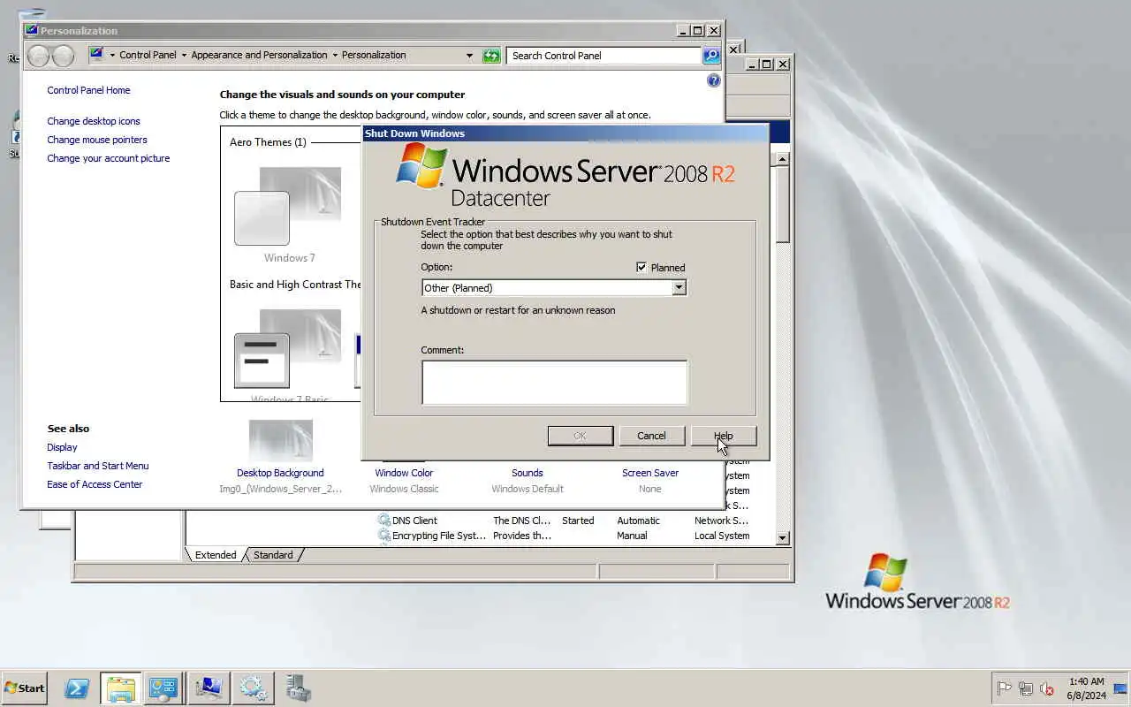
Task: Open Change desktop icons
Action: click(94, 121)
